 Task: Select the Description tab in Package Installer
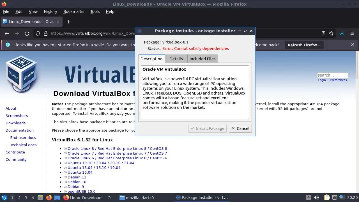click(x=151, y=59)
